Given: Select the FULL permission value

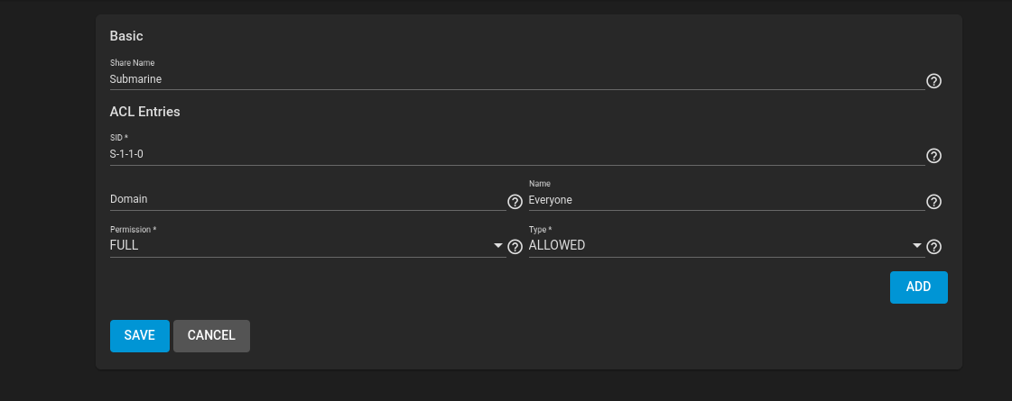Looking at the screenshot, I should coord(124,246).
